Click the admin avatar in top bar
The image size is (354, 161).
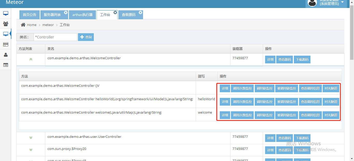click(312, 4)
